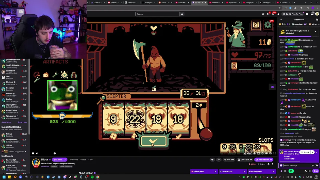The width and height of the screenshot is (320, 180).
Task: Dismiss the Let Silithur know popup
Action: click(316, 152)
